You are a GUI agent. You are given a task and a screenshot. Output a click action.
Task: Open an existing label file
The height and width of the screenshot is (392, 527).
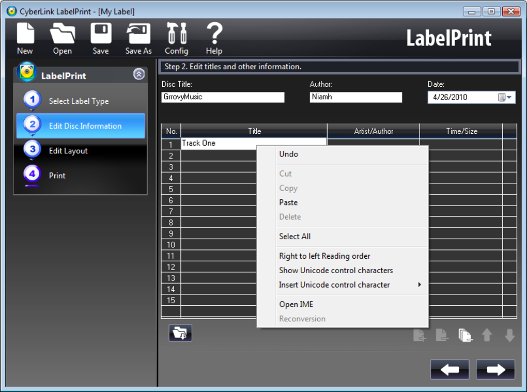62,38
